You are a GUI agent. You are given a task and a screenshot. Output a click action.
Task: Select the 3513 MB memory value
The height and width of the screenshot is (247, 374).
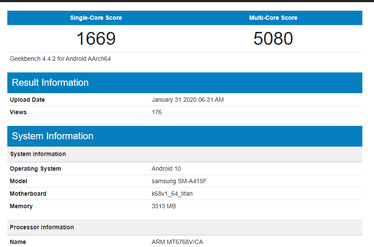point(164,206)
